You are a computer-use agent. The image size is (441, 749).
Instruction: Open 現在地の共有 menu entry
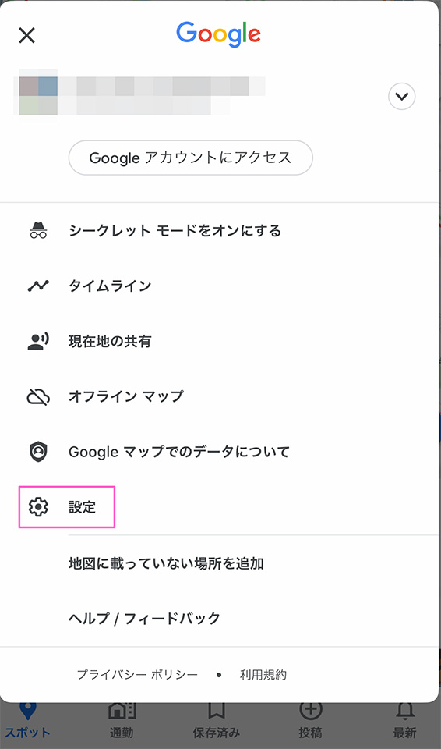pos(110,341)
